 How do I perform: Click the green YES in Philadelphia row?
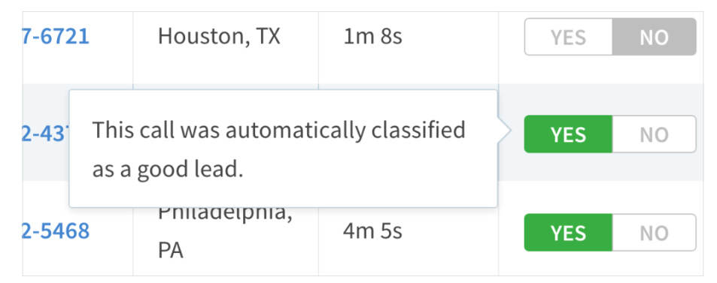(x=568, y=233)
